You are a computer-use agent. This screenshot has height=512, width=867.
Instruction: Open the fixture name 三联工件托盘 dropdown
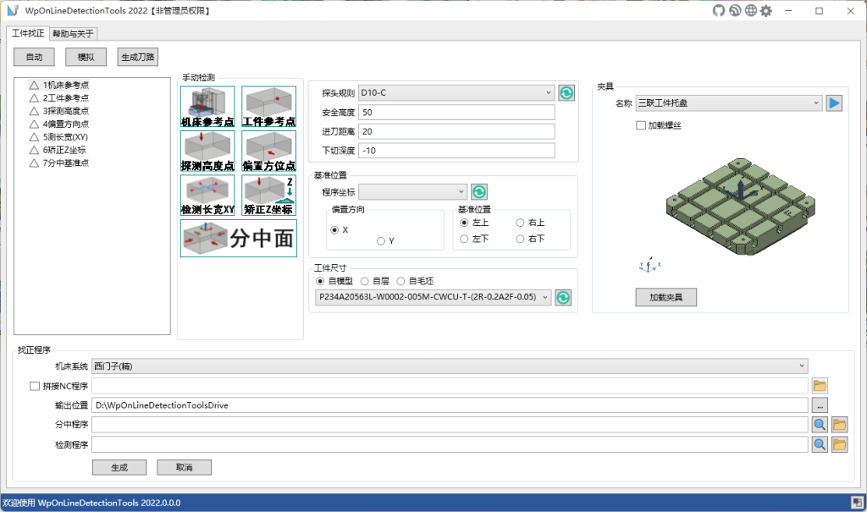click(x=729, y=103)
